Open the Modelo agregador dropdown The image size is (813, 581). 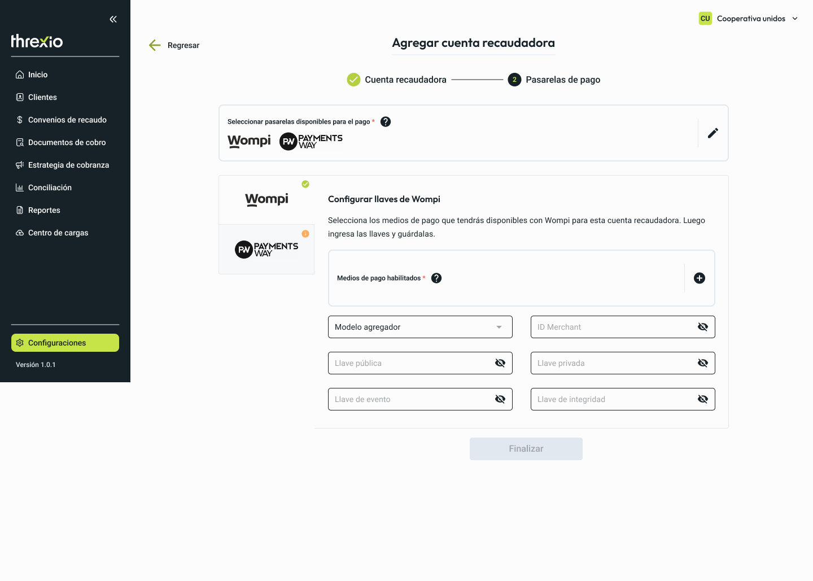click(420, 327)
